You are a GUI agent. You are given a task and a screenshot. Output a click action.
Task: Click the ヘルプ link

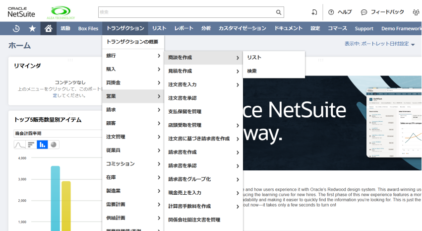tap(345, 12)
